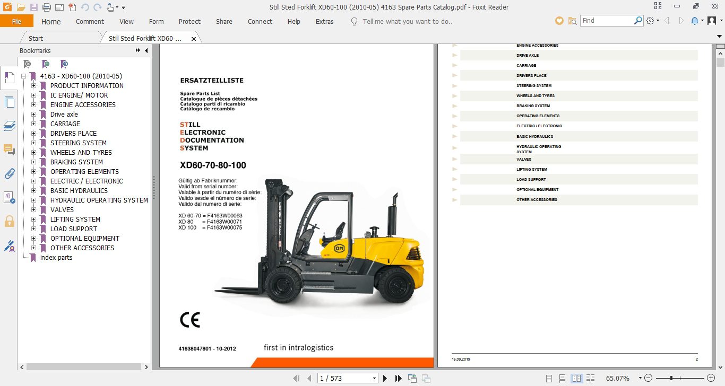This screenshot has height=386, width=725.
Task: Expand the BRAKING SYSTEM bookmark node
Action: pyautogui.click(x=34, y=162)
